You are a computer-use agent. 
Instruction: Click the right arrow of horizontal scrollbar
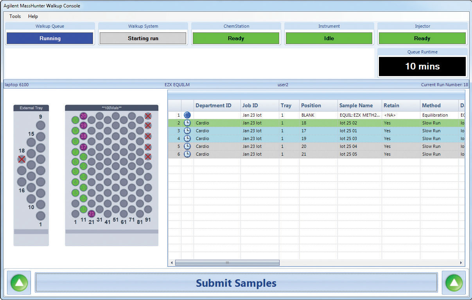pyautogui.click(x=461, y=263)
